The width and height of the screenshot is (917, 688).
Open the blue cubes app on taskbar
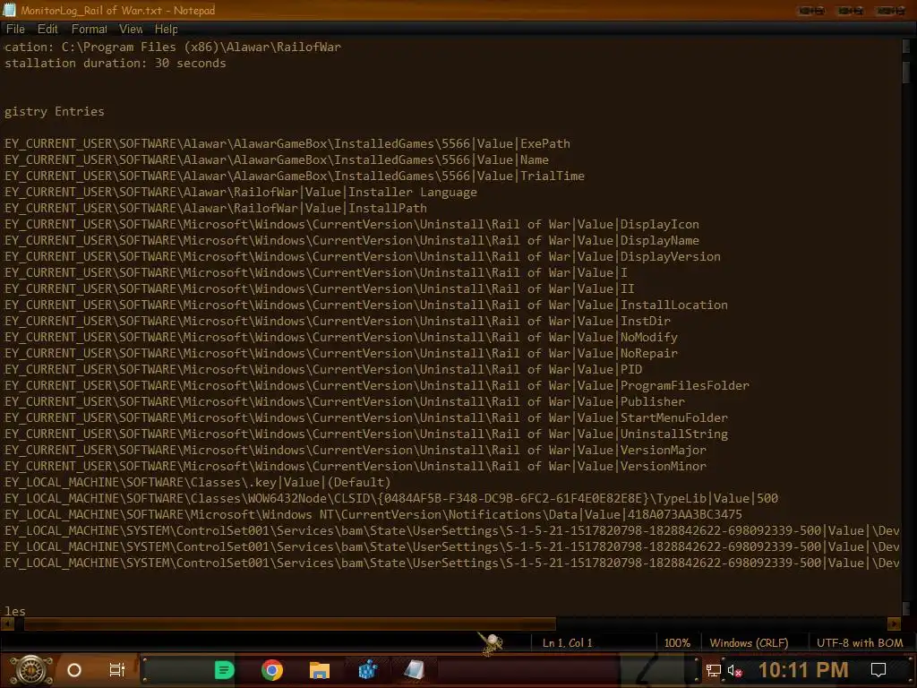point(367,670)
